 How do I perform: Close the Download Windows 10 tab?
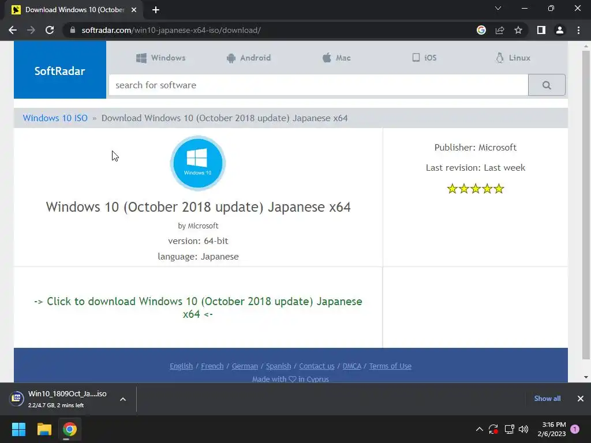click(x=134, y=10)
